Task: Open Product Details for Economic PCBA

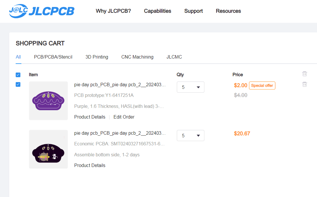Action: (90, 165)
